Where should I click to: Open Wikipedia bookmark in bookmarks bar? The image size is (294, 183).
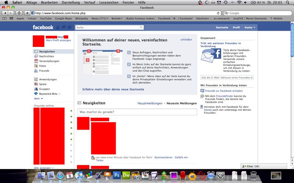coord(82,19)
